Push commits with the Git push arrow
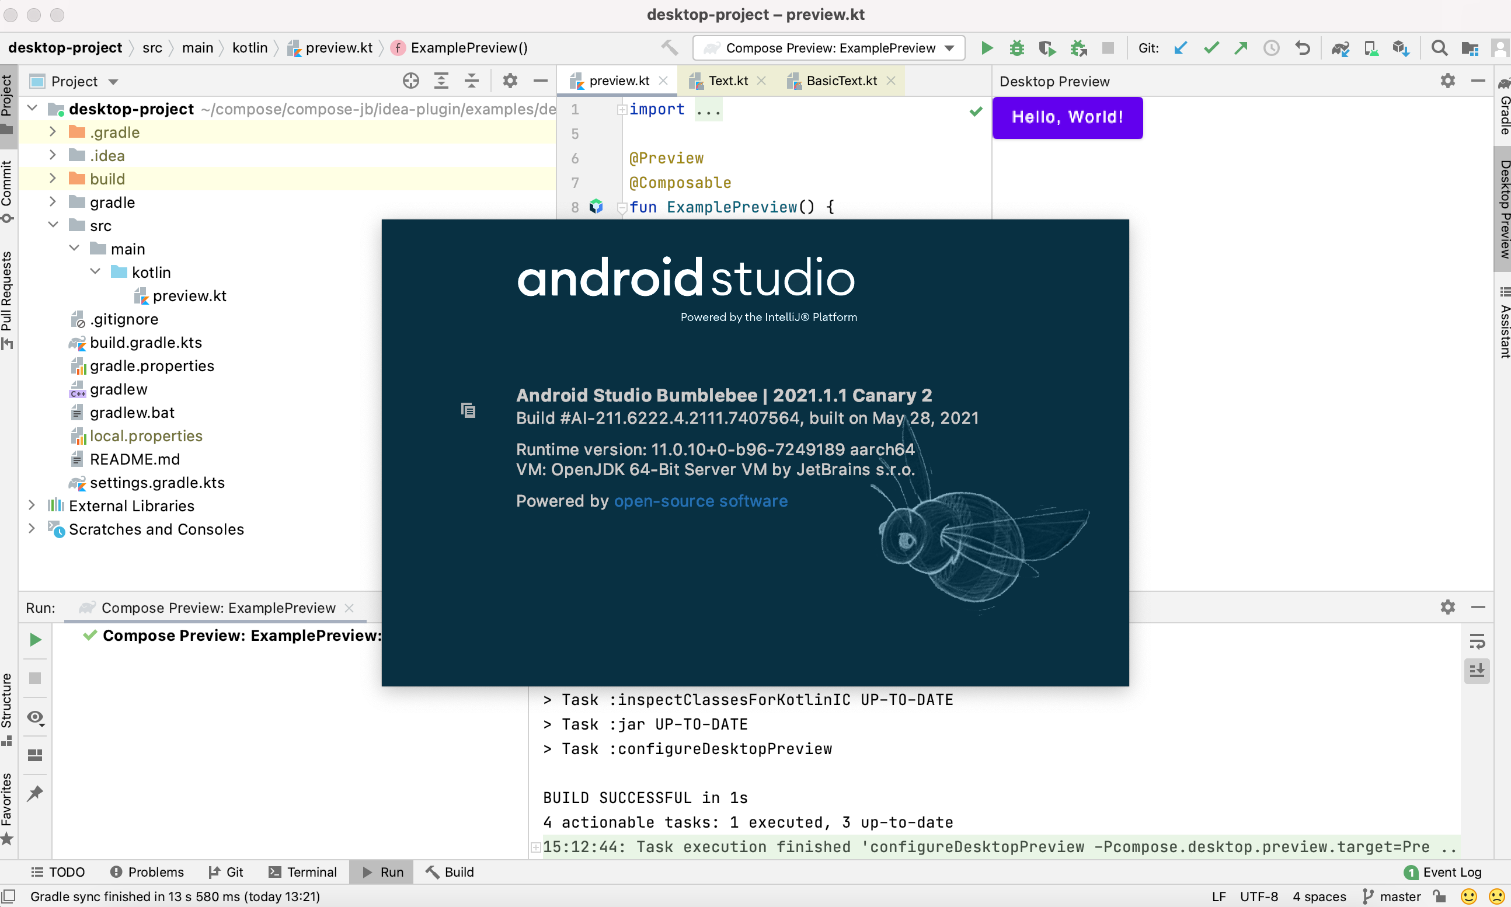Screen dimensions: 1511x907 point(1241,48)
